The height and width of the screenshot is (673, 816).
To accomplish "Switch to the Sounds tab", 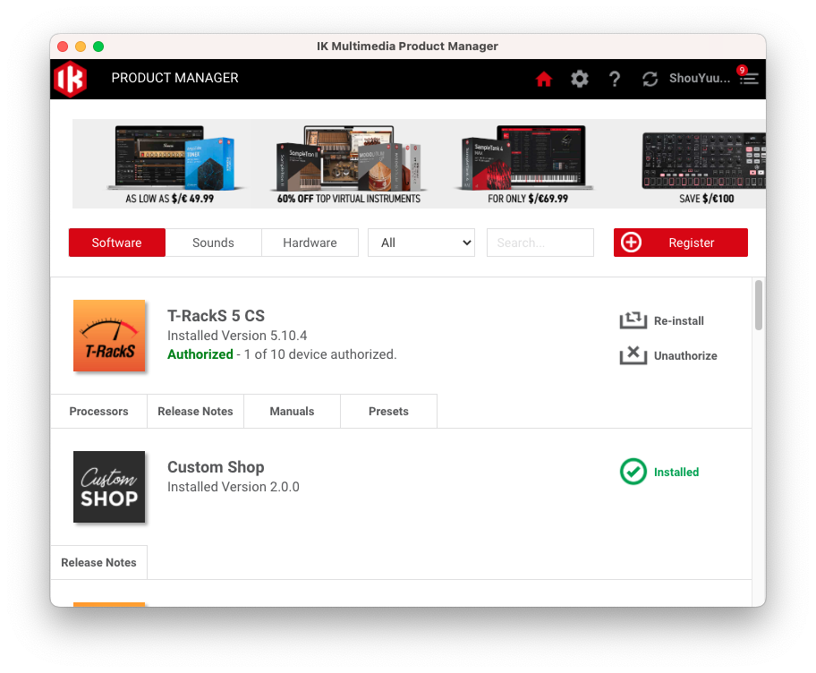I will [213, 243].
